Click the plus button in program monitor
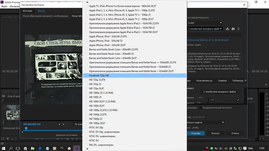Image resolution: width=269 pixels, height=151 pixels. coord(266,85)
